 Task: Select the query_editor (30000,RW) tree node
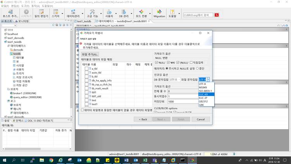27,97
